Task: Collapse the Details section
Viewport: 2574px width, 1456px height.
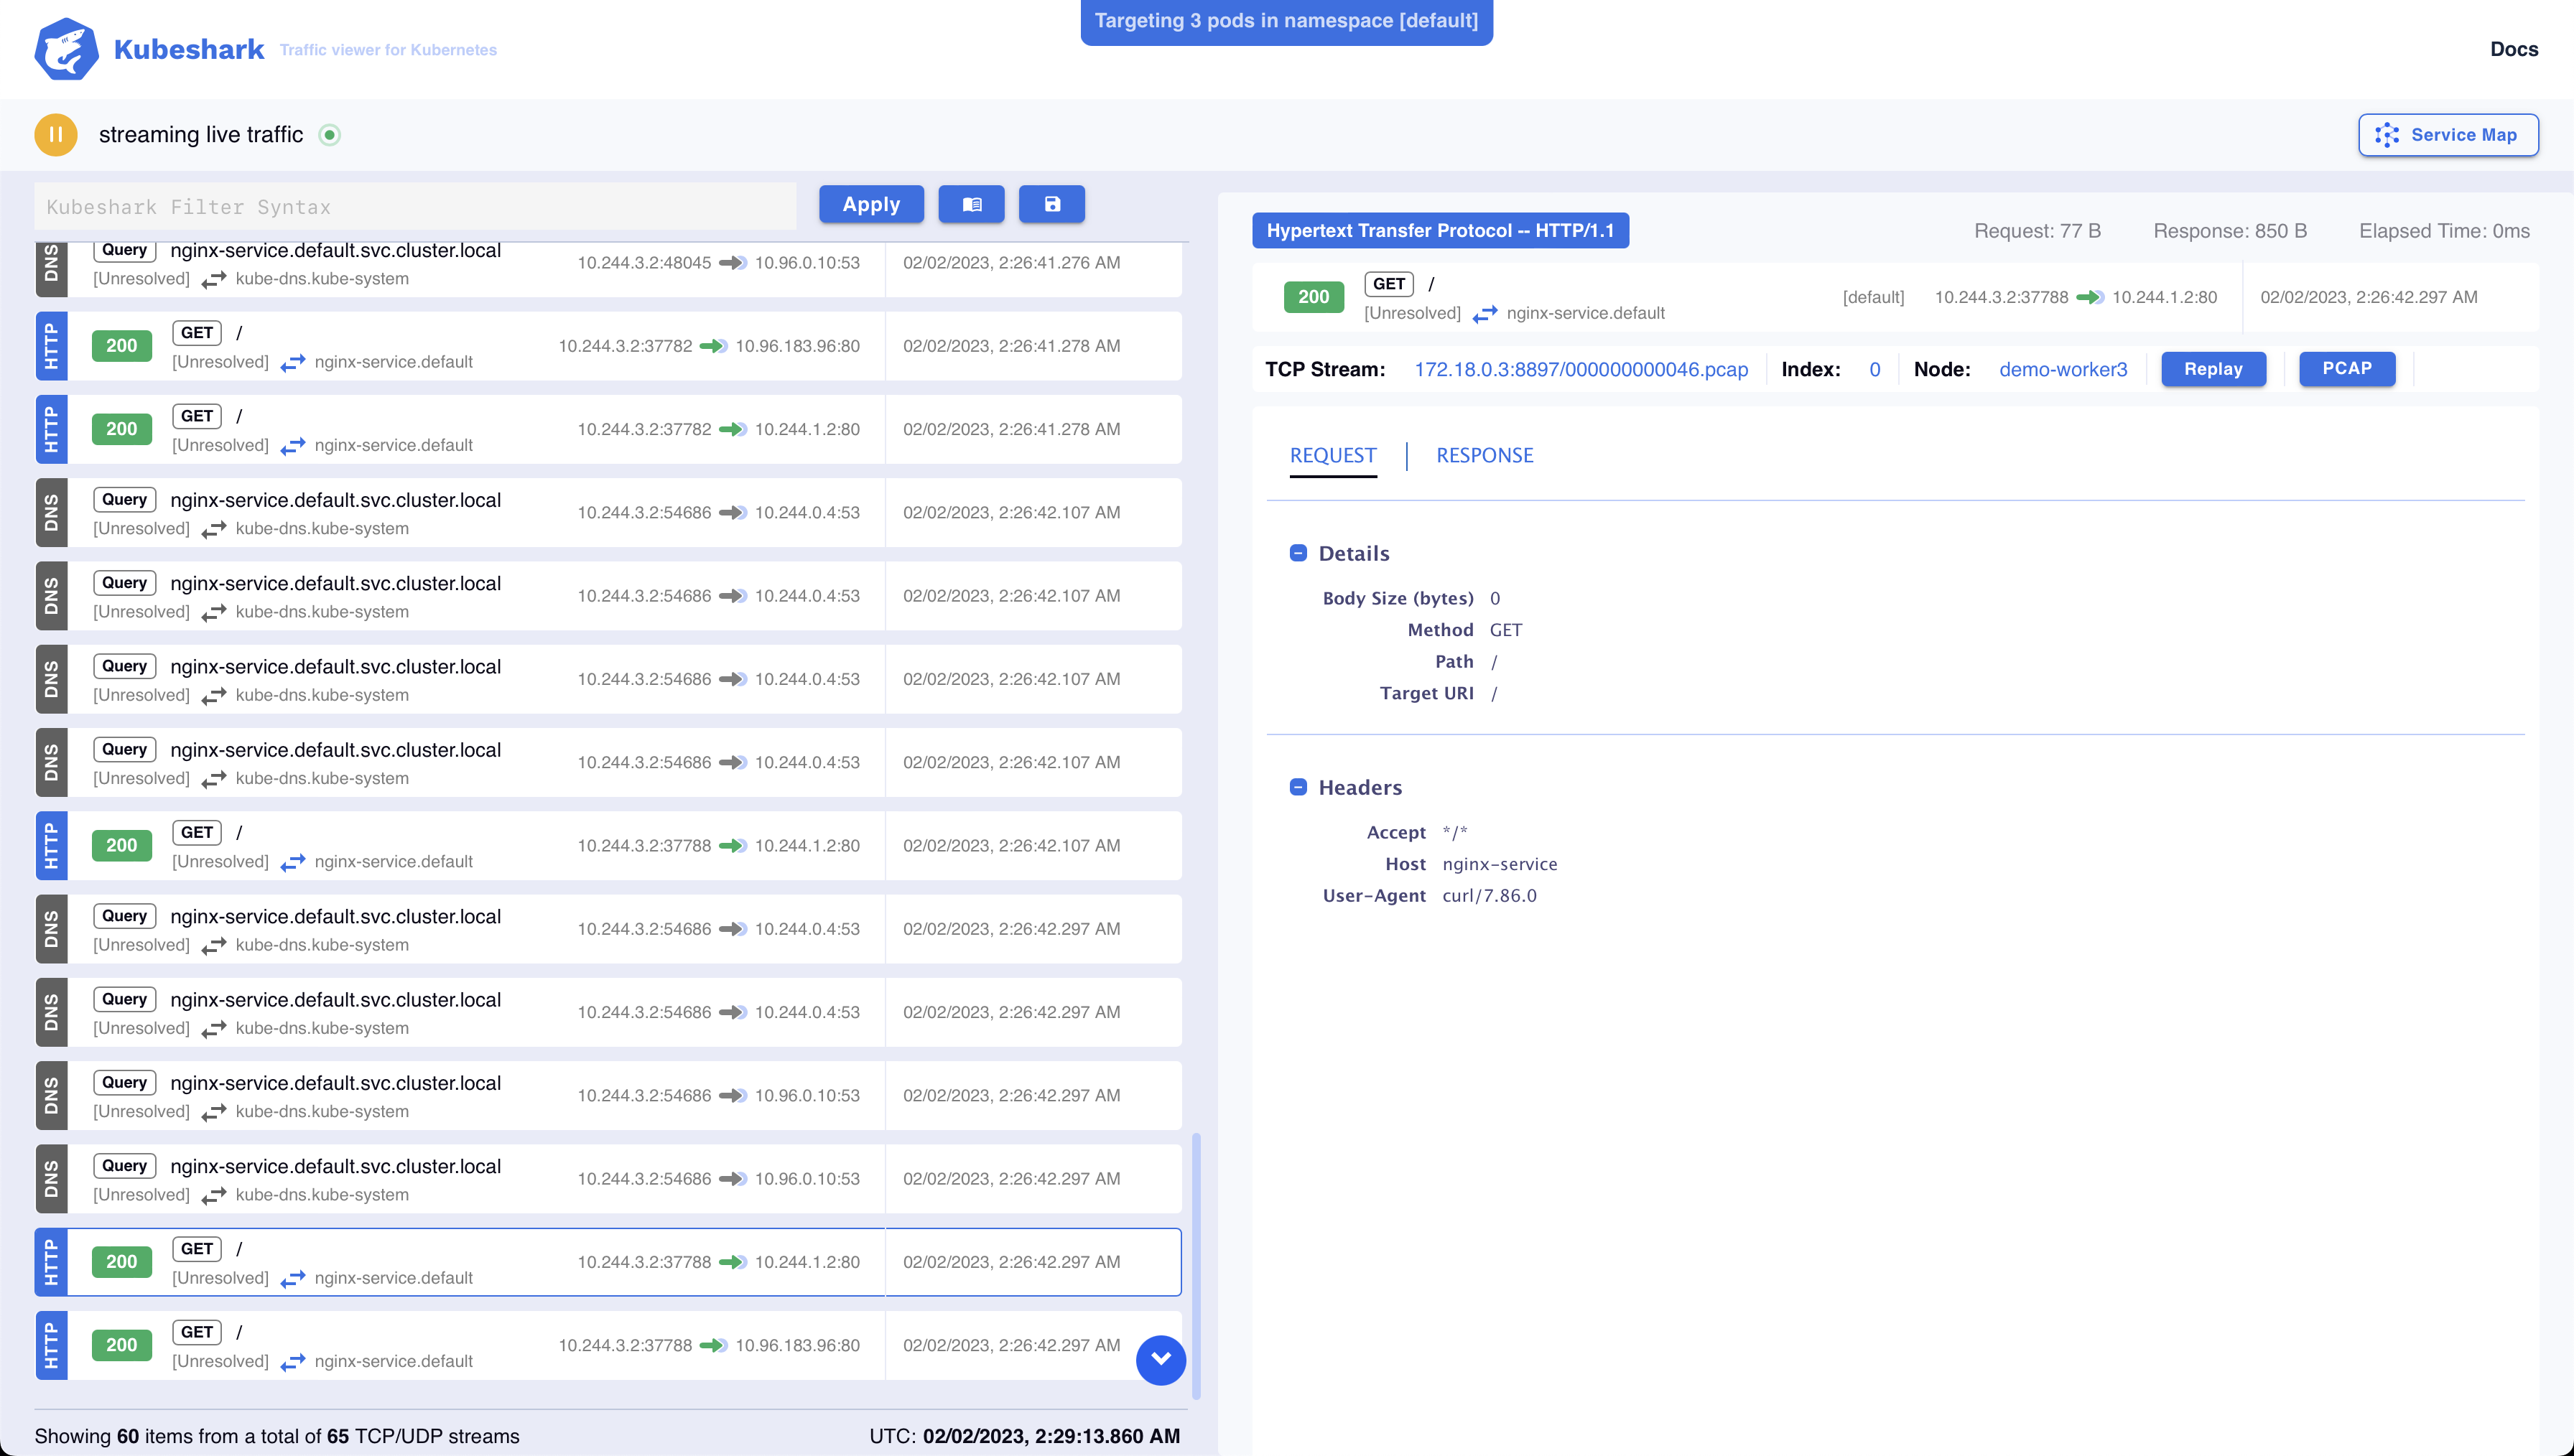Action: pyautogui.click(x=1298, y=553)
